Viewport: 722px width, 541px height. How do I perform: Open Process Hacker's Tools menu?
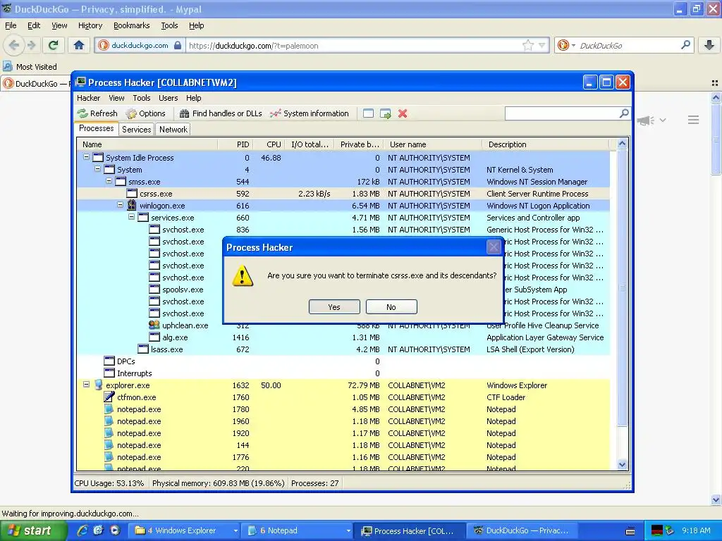click(x=141, y=97)
